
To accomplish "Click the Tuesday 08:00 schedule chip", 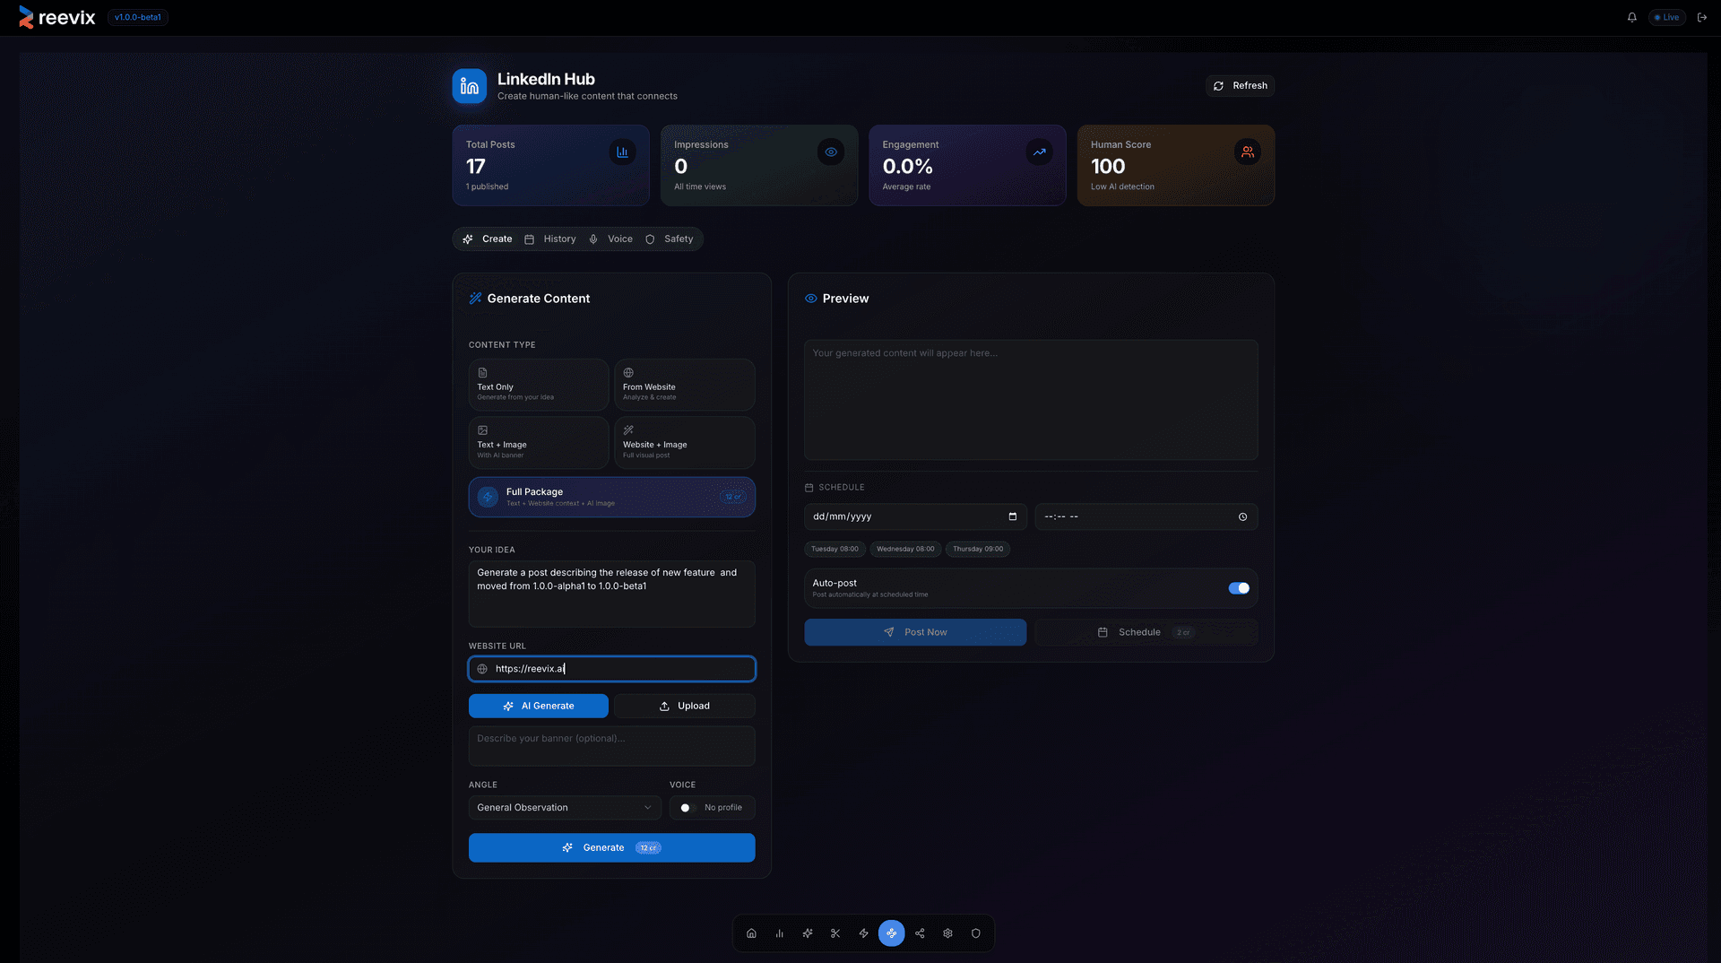I will (x=835, y=549).
